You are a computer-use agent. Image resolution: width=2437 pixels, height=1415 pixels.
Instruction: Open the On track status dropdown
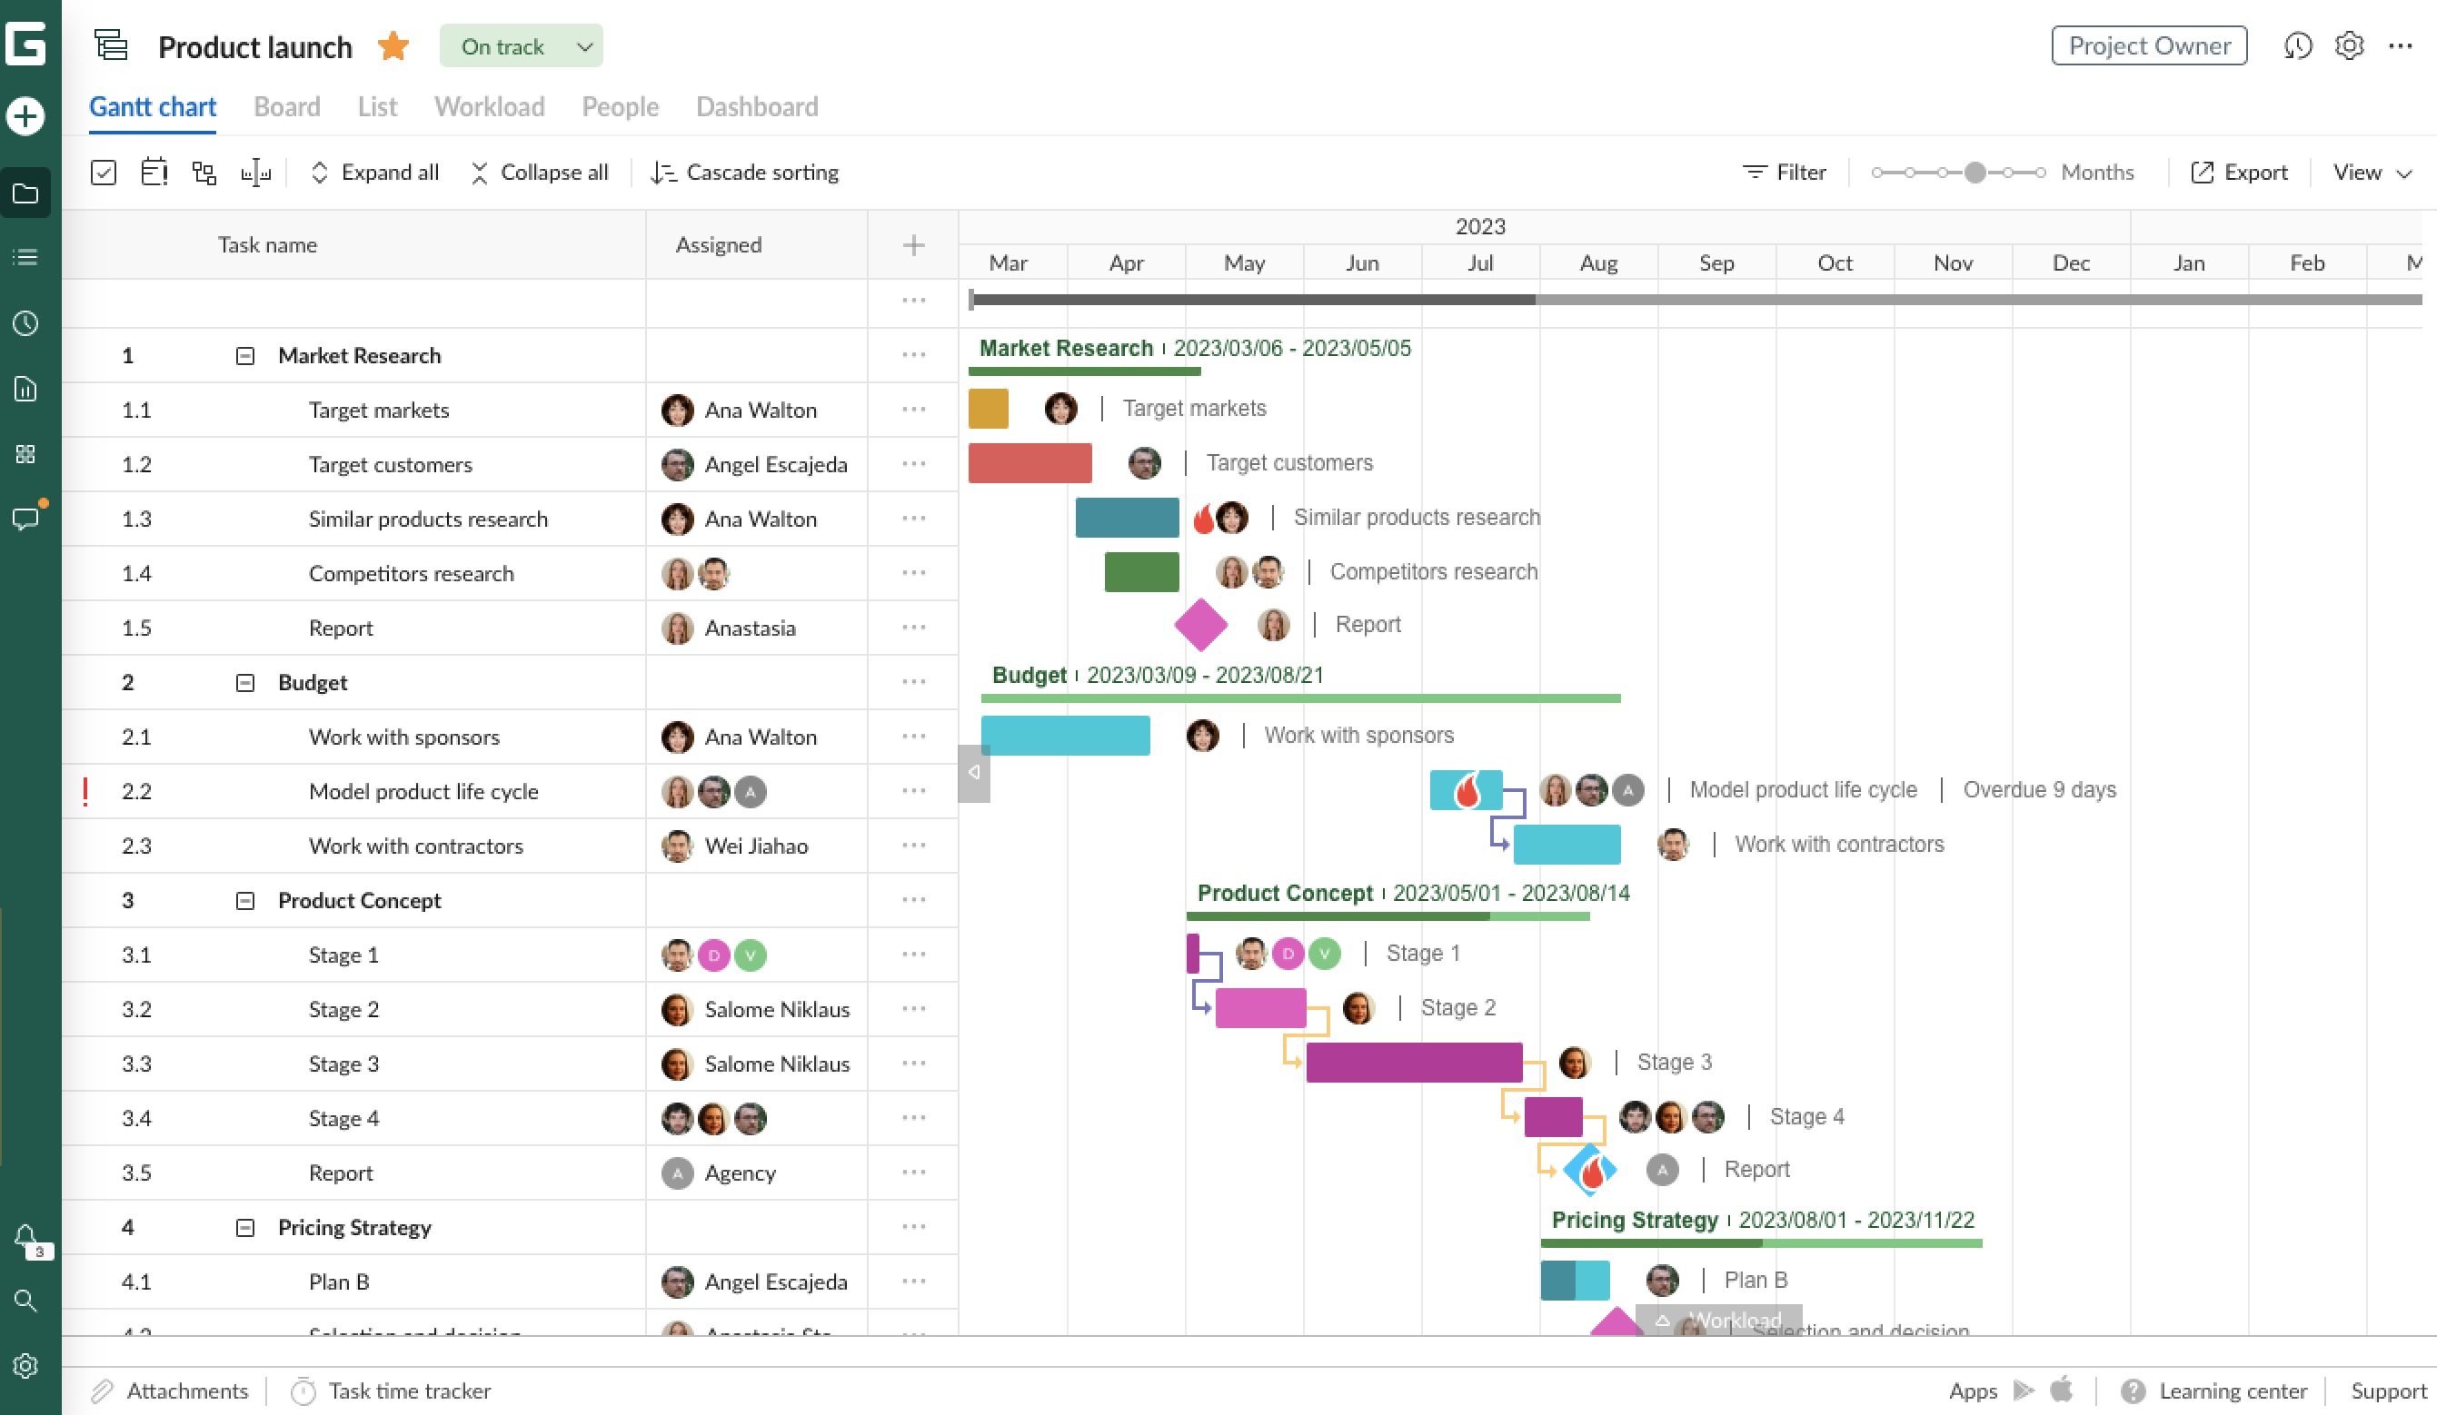click(x=521, y=45)
